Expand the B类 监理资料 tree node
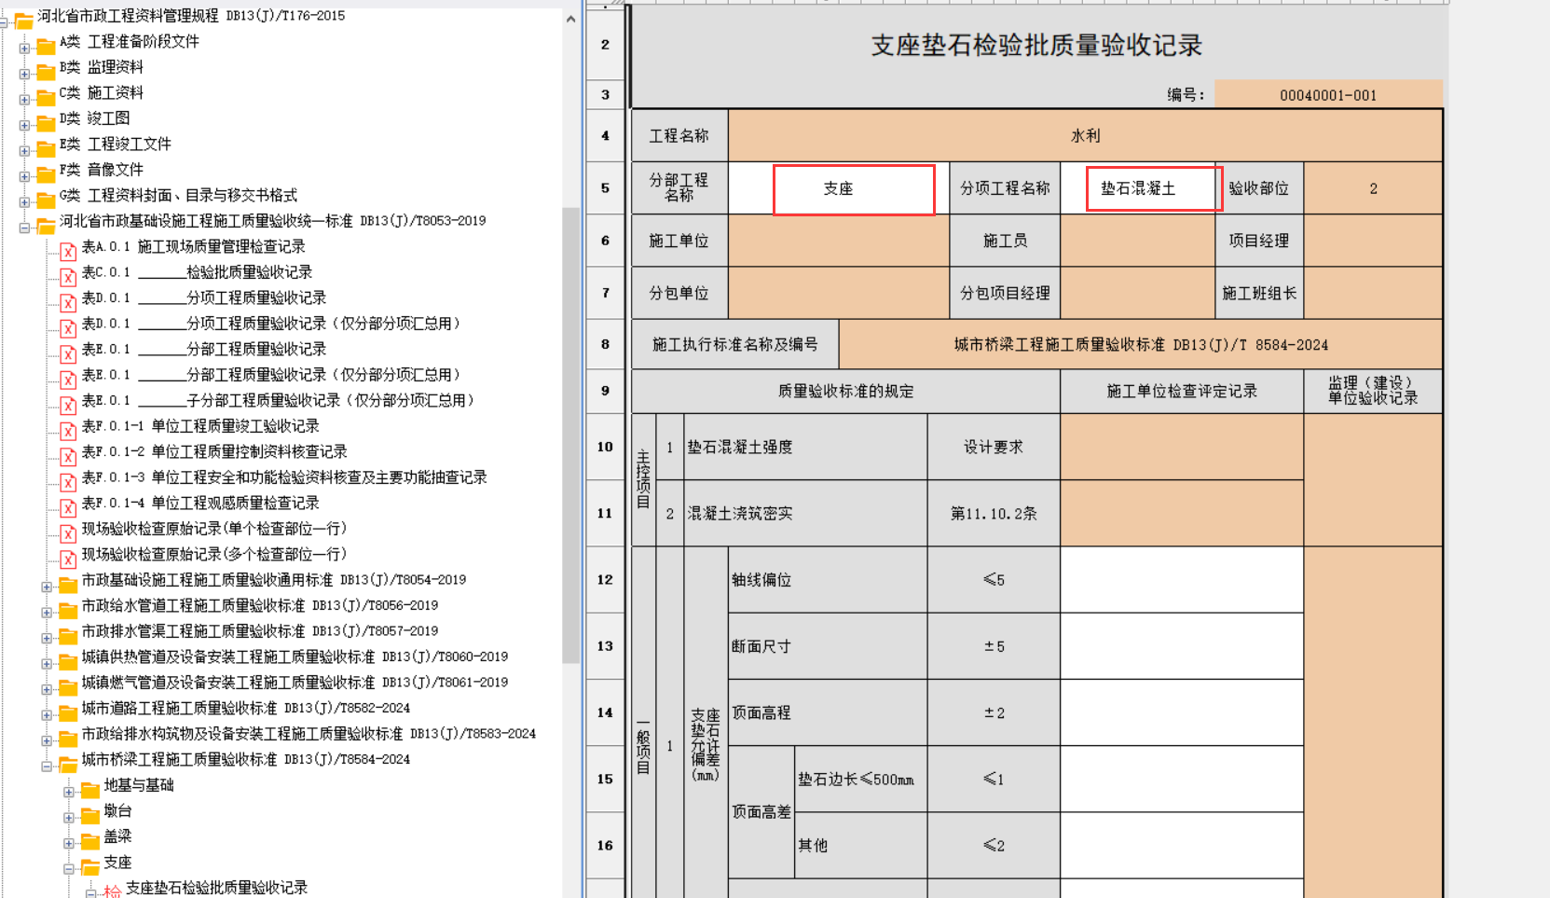 click(x=24, y=73)
